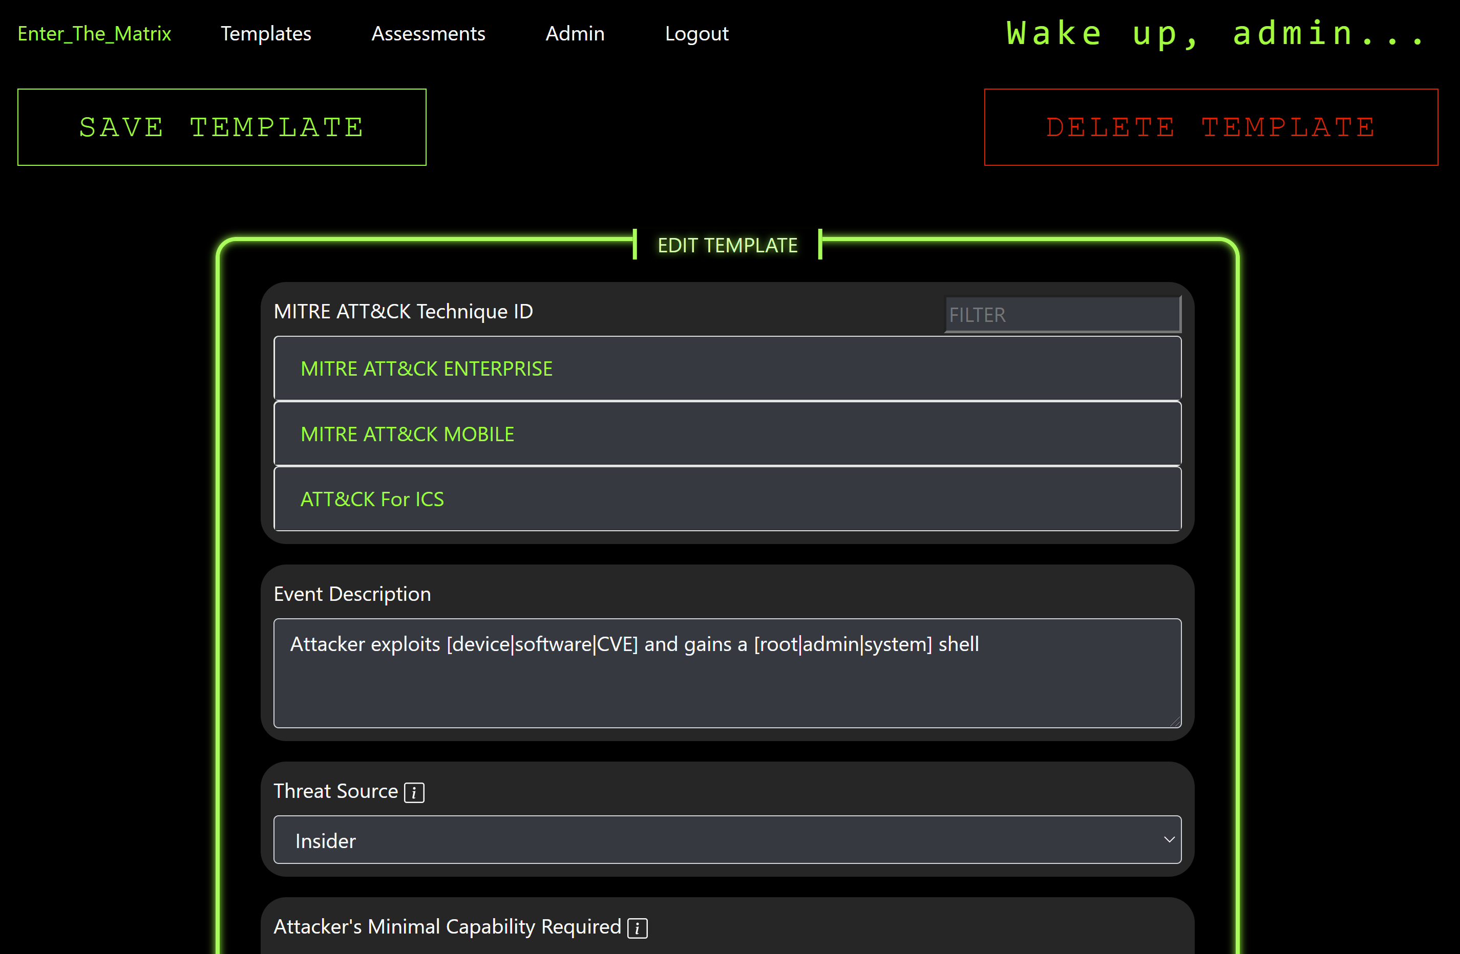Open the Threat Source Insider dropdown
This screenshot has width=1460, height=954.
pyautogui.click(x=727, y=840)
